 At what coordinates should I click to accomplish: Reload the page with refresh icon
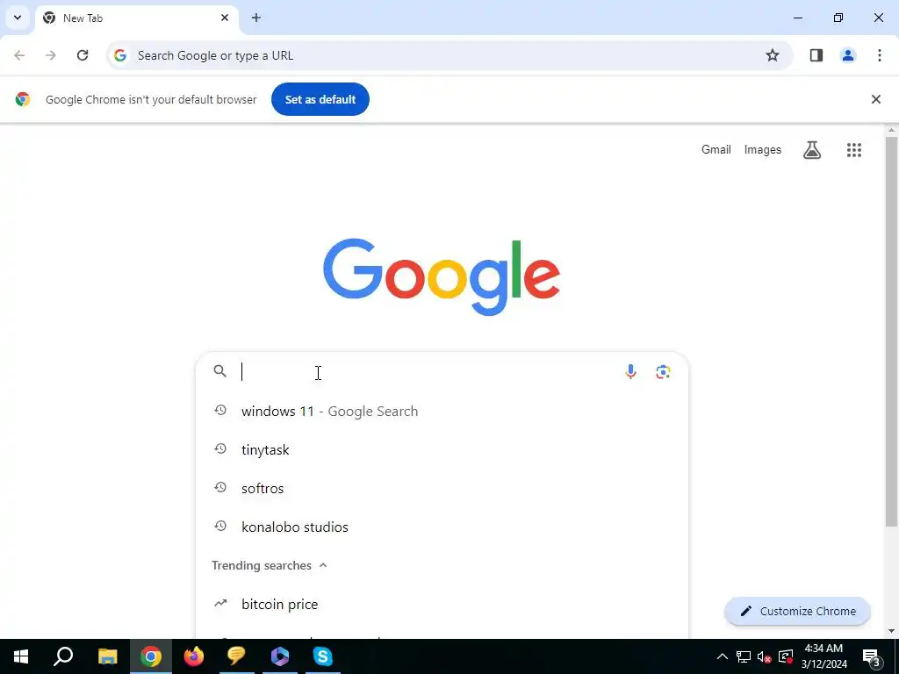click(83, 55)
